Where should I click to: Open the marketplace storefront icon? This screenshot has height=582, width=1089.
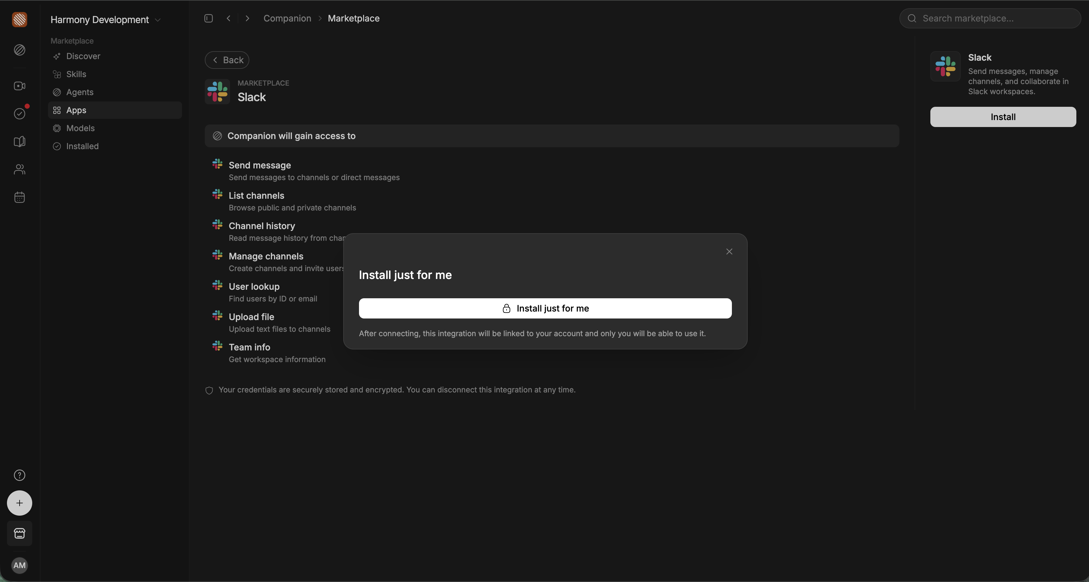click(x=20, y=533)
